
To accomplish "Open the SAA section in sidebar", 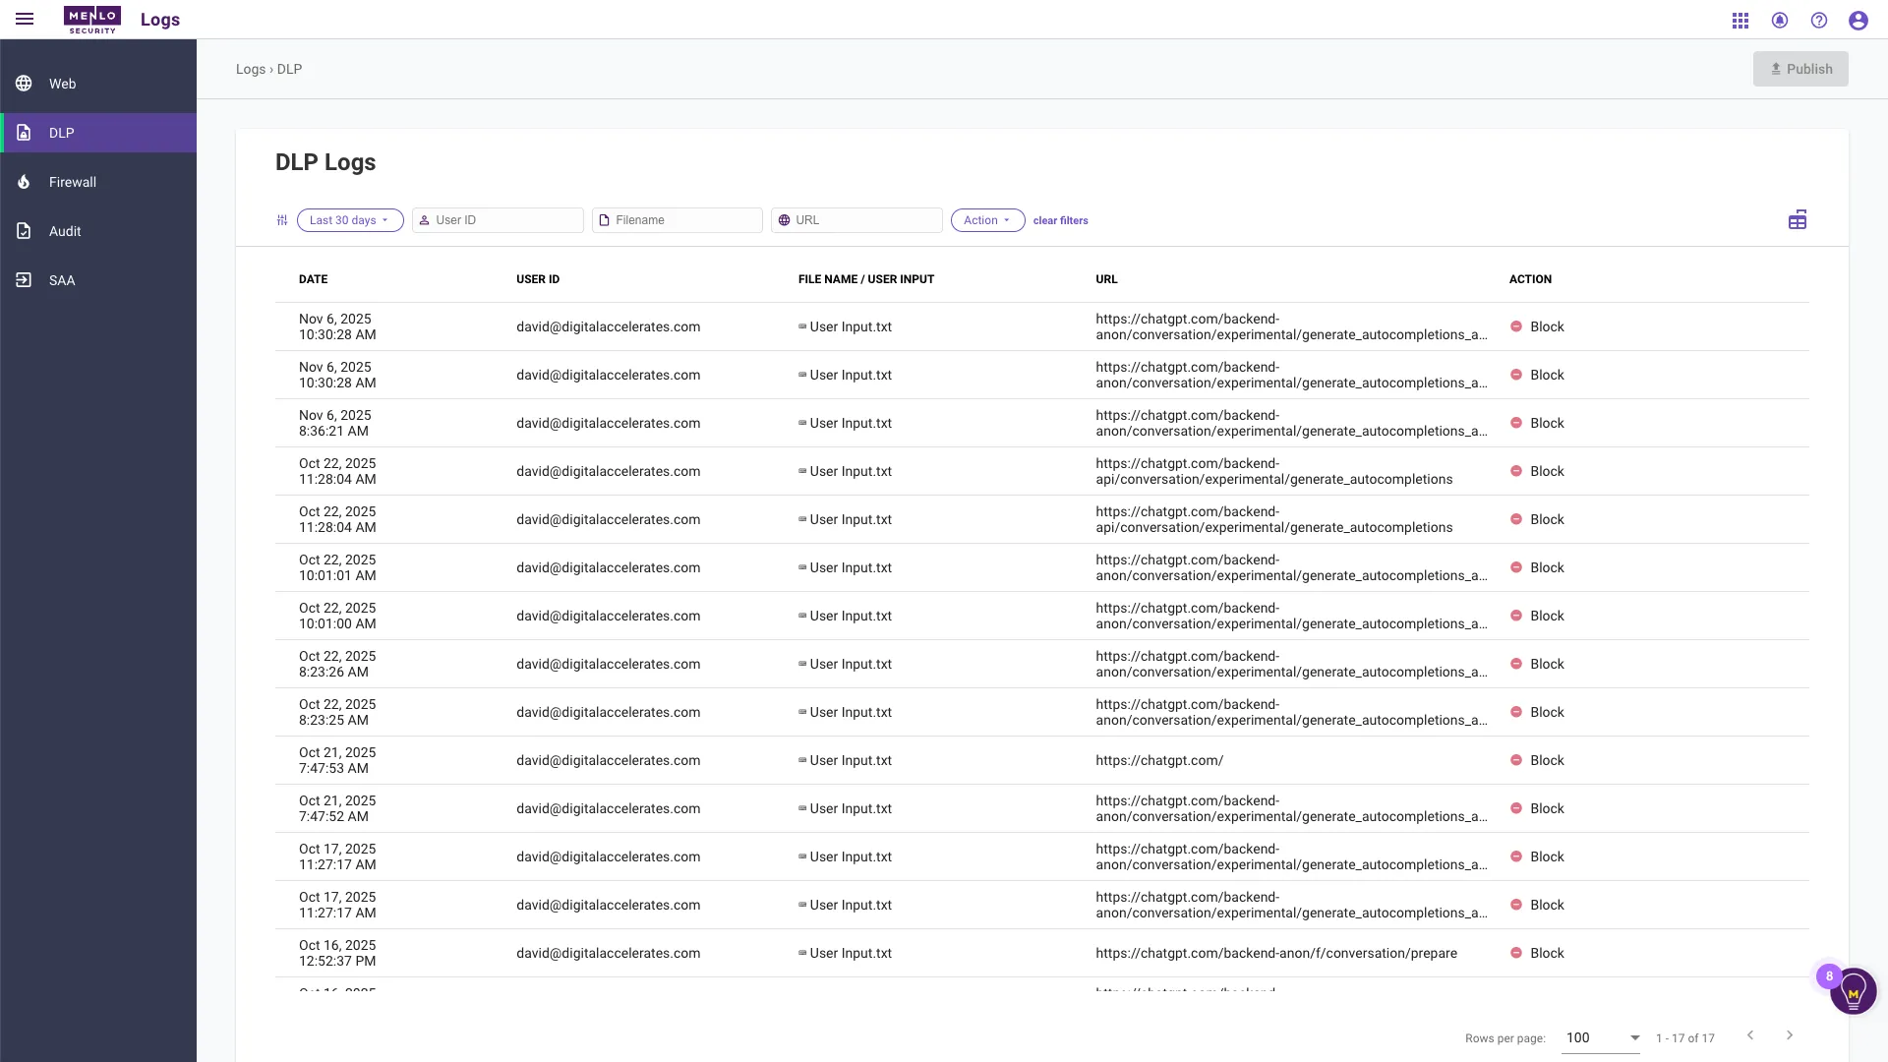I will click(x=62, y=280).
